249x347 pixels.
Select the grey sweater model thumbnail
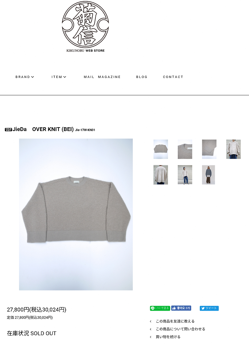click(x=209, y=175)
